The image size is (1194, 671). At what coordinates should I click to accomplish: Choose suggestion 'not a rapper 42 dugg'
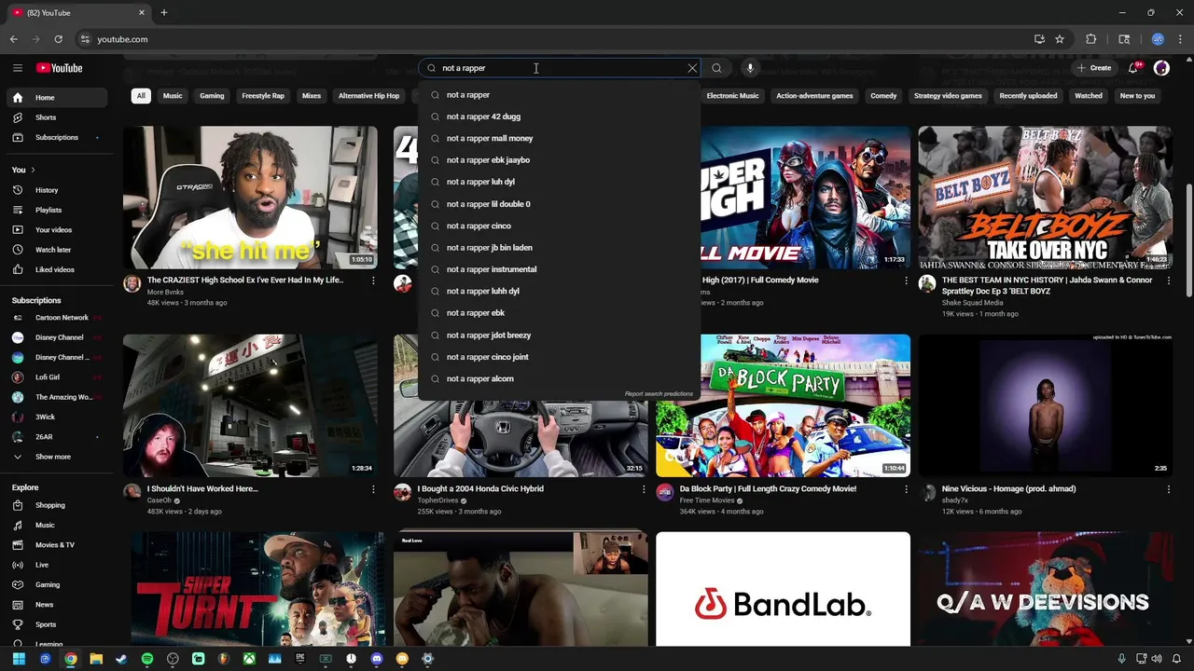pyautogui.click(x=560, y=116)
